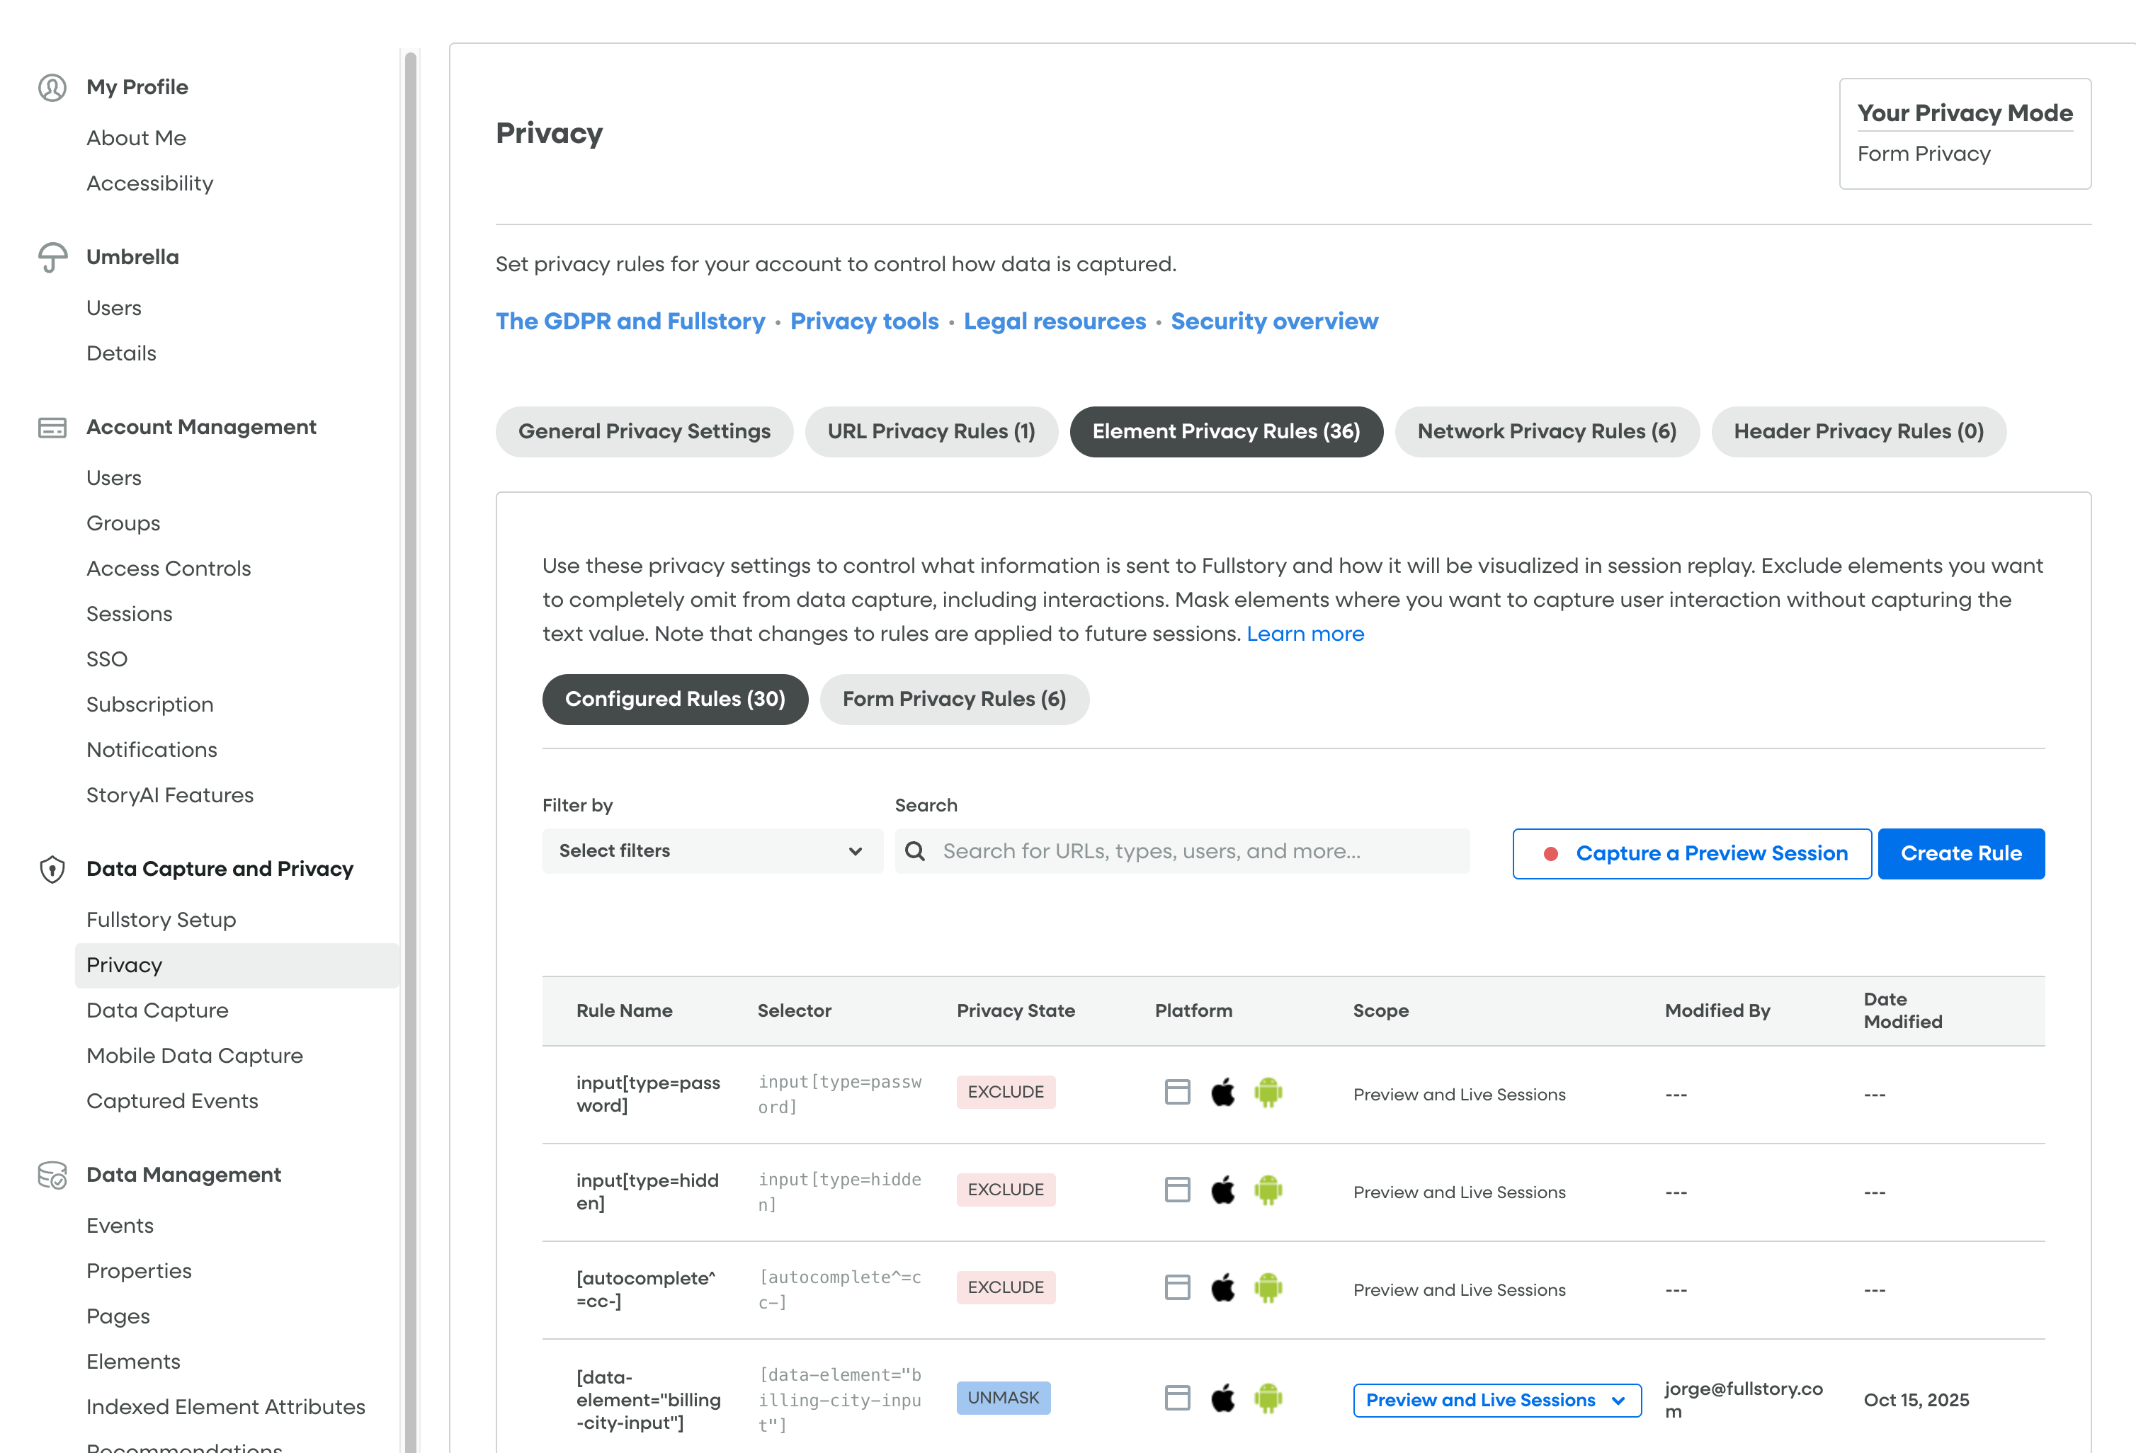
Task: Click the rules search input field
Action: point(1182,851)
